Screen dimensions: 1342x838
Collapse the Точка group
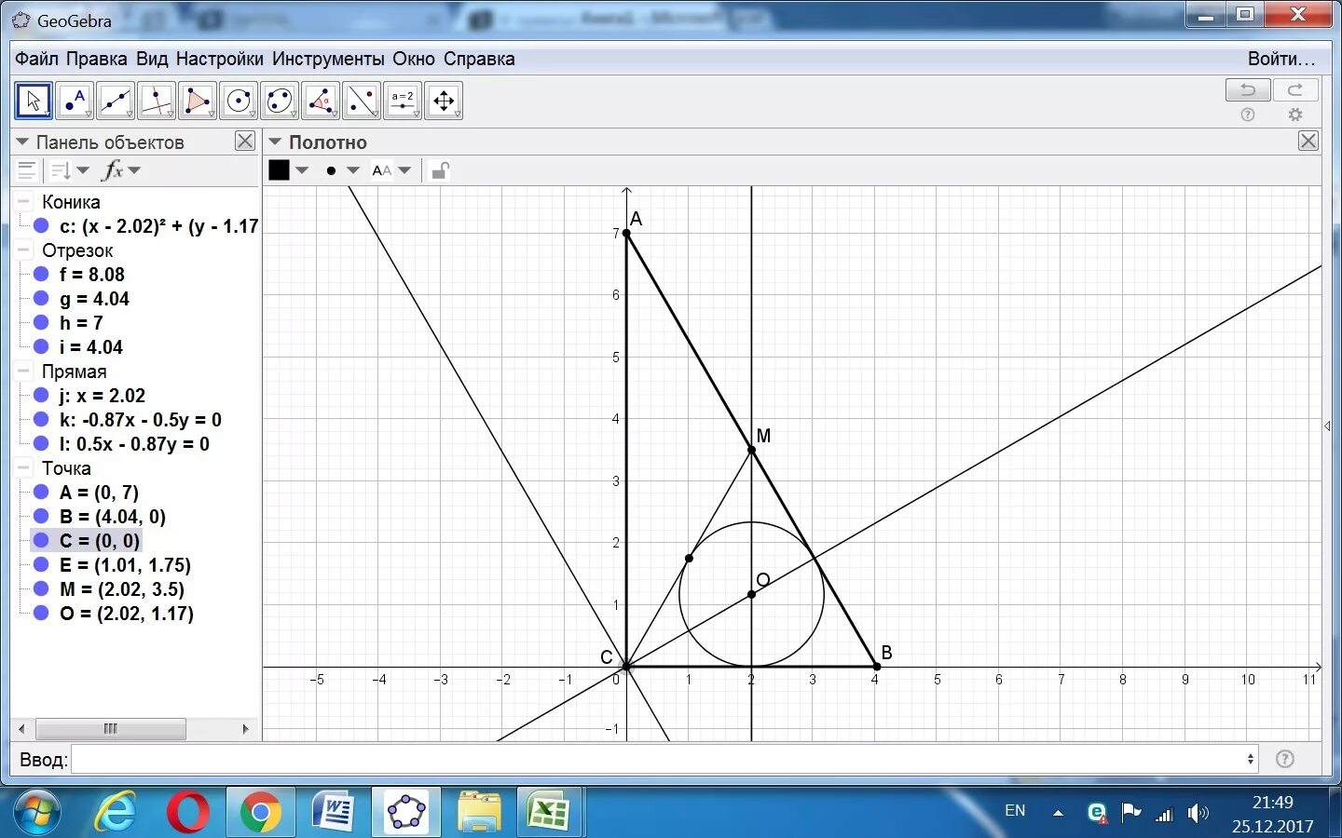click(23, 467)
